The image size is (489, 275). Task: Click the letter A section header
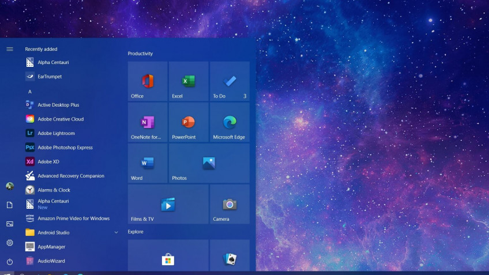30,92
